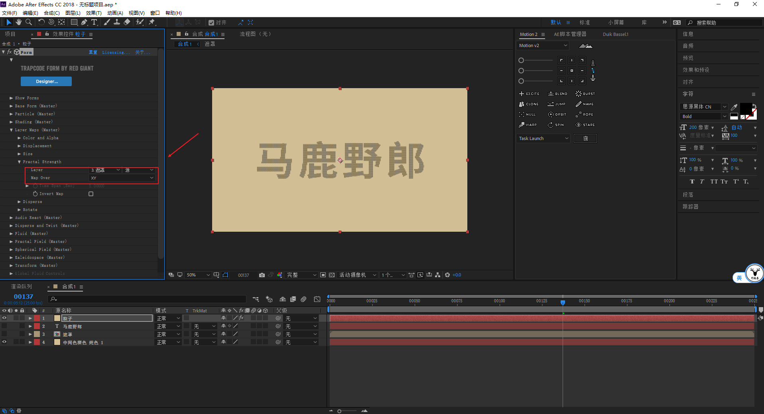
Task: Click the black fill color swatch
Action: pos(745,108)
